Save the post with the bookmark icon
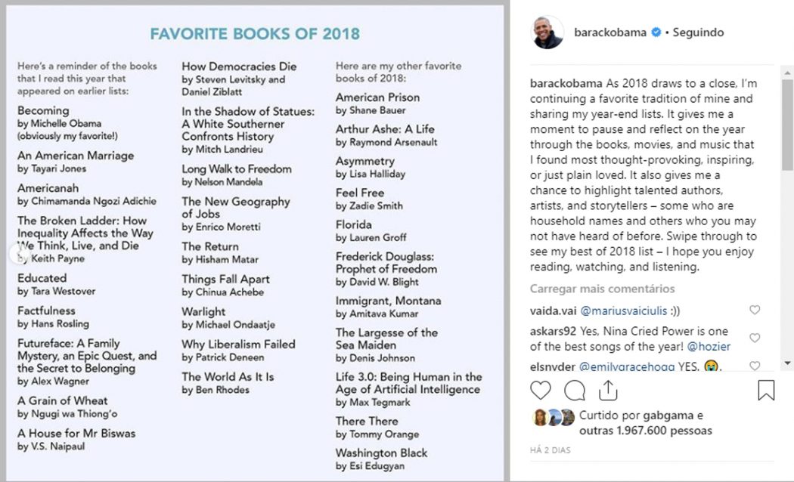 [x=765, y=390]
